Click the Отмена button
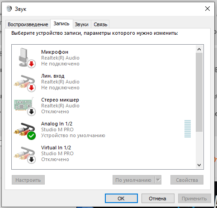Viewport: 217px width, 208px height. [158, 199]
